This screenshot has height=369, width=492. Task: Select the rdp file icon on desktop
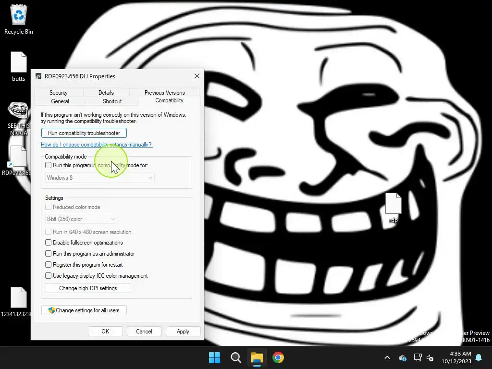click(393, 208)
